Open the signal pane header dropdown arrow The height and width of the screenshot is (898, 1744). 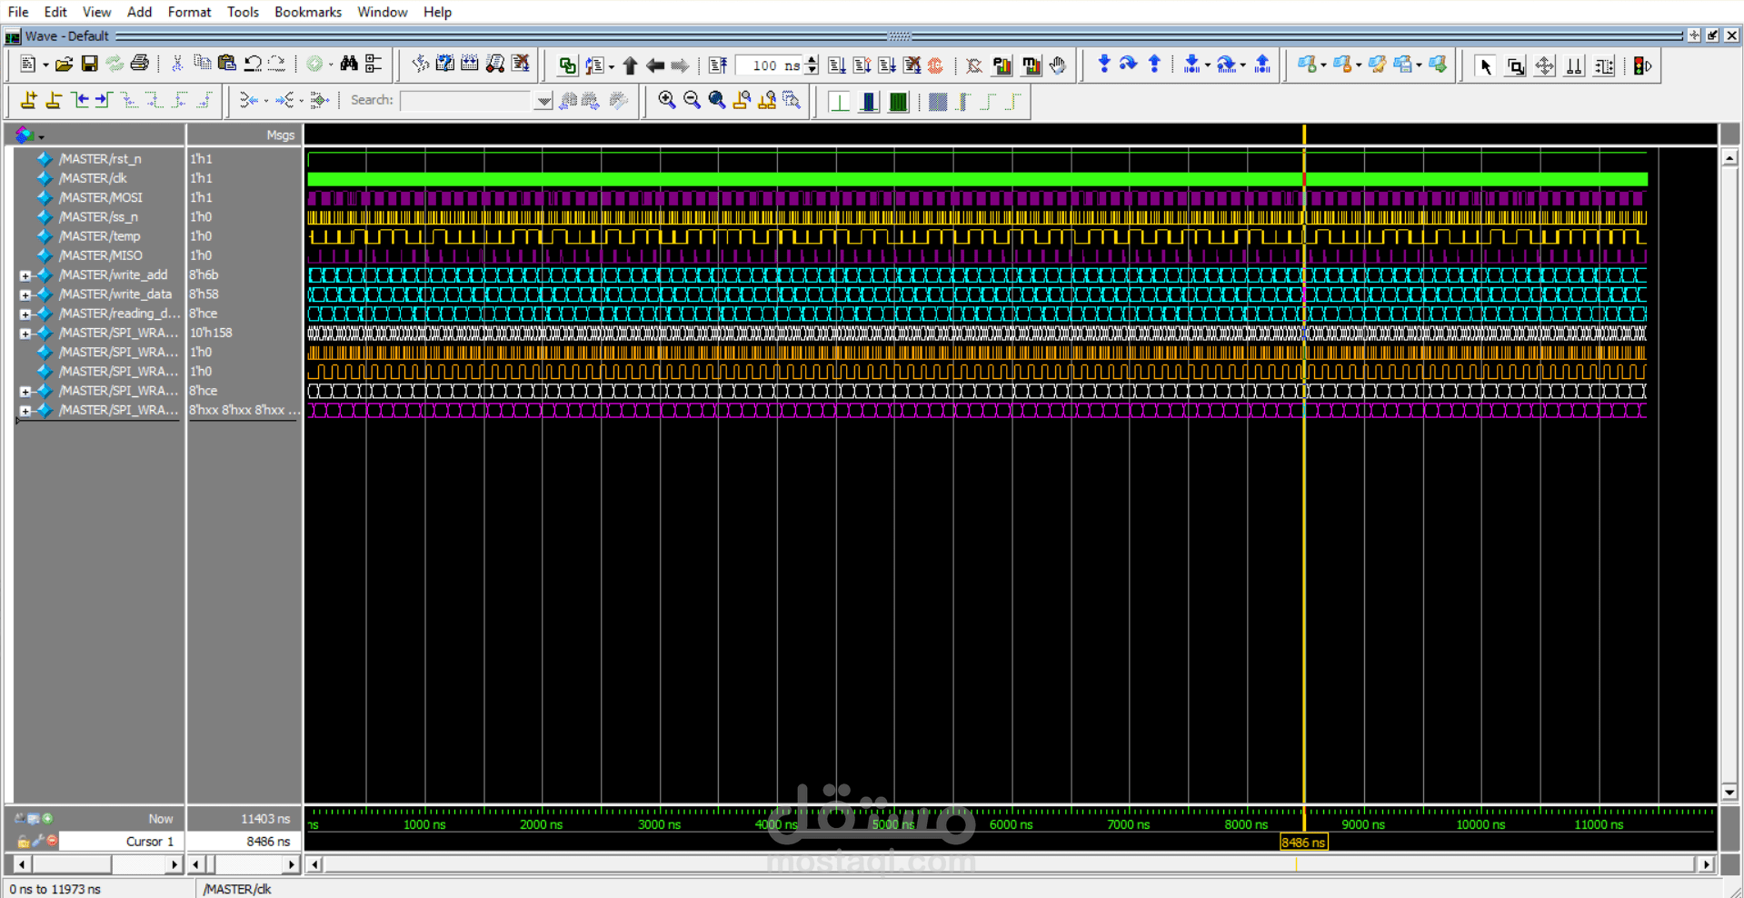pyautogui.click(x=41, y=137)
